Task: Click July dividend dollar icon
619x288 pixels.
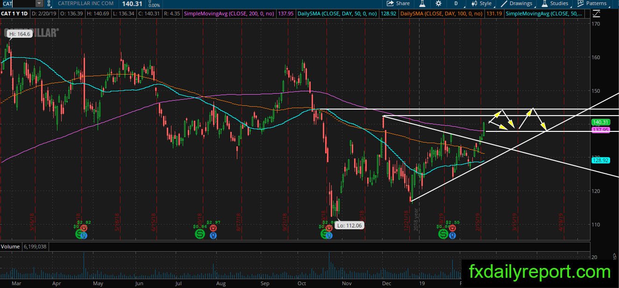Action: 200,234
